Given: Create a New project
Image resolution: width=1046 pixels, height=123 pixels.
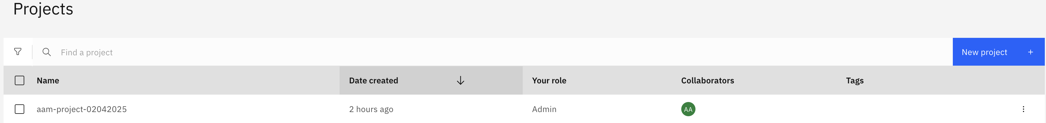Looking at the screenshot, I should point(998,52).
